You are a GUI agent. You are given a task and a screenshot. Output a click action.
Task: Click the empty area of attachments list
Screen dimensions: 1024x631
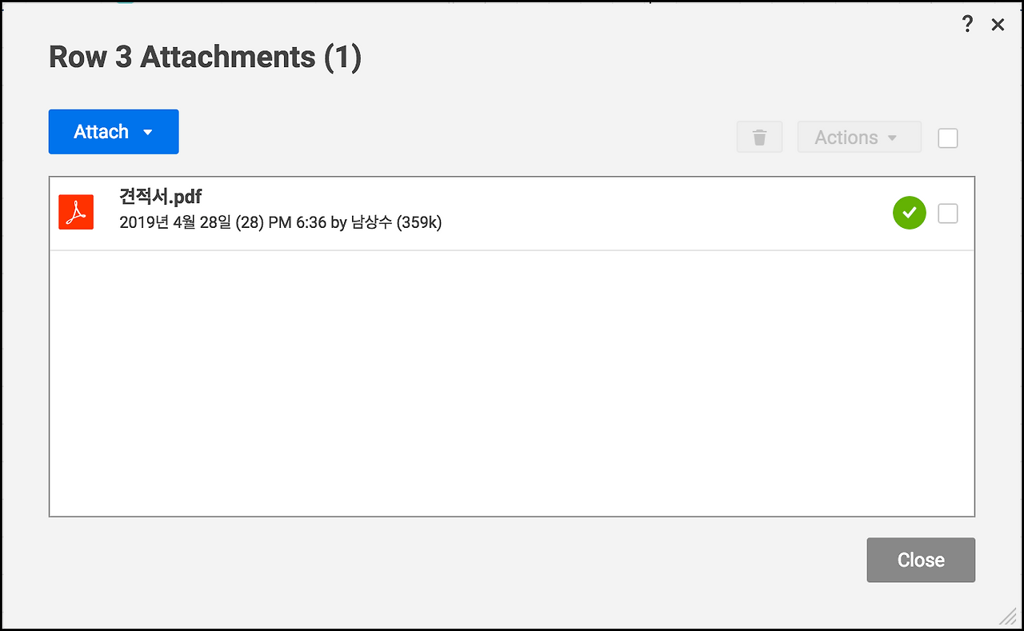[x=512, y=384]
